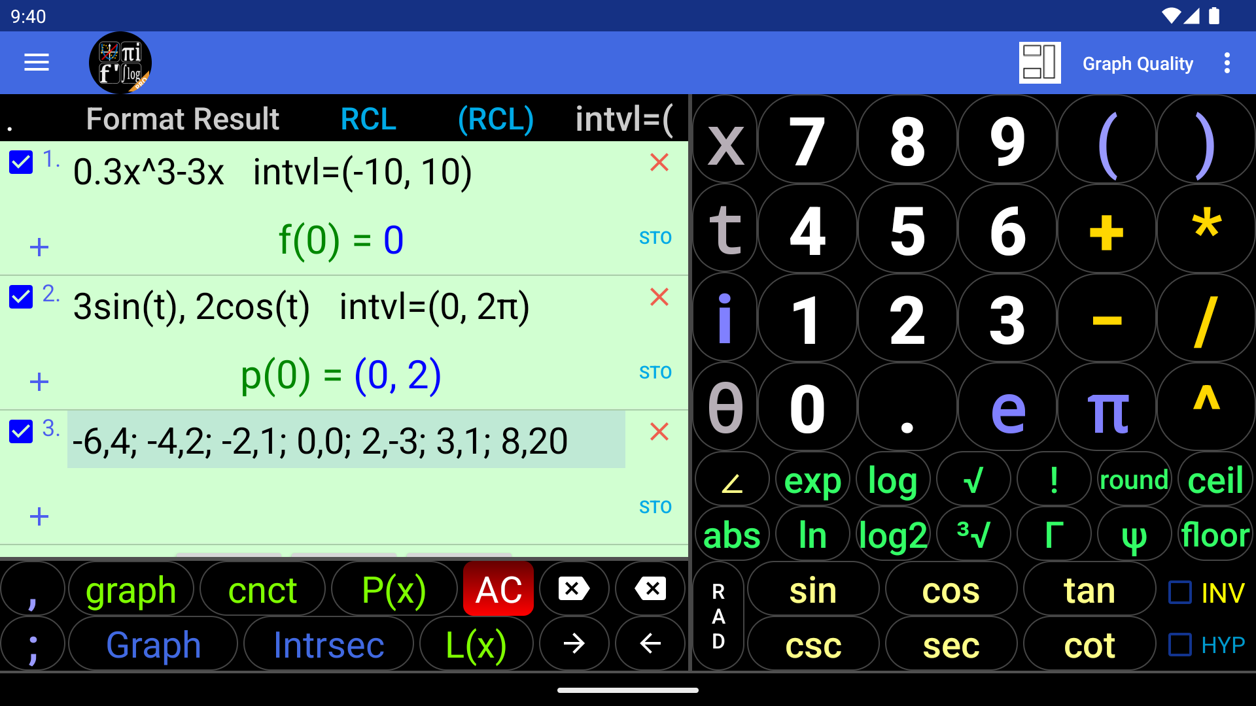Screen dimensions: 1256x706
Task: Remove the data points row 3
Action: 659,431
